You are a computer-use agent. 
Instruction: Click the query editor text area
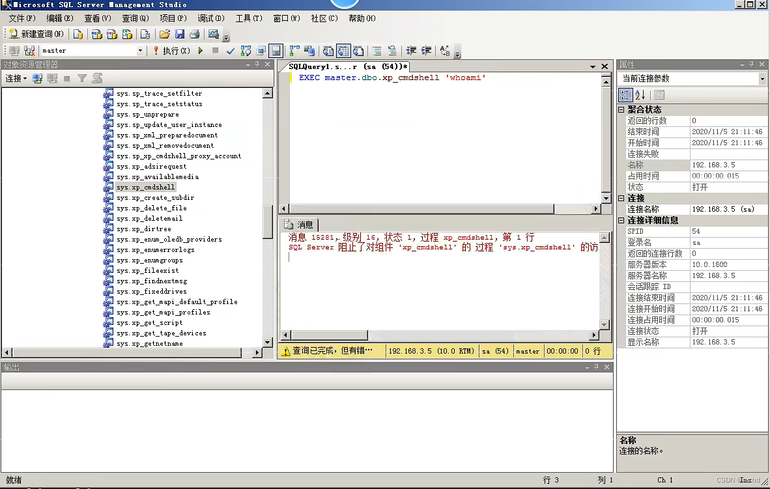[444, 137]
